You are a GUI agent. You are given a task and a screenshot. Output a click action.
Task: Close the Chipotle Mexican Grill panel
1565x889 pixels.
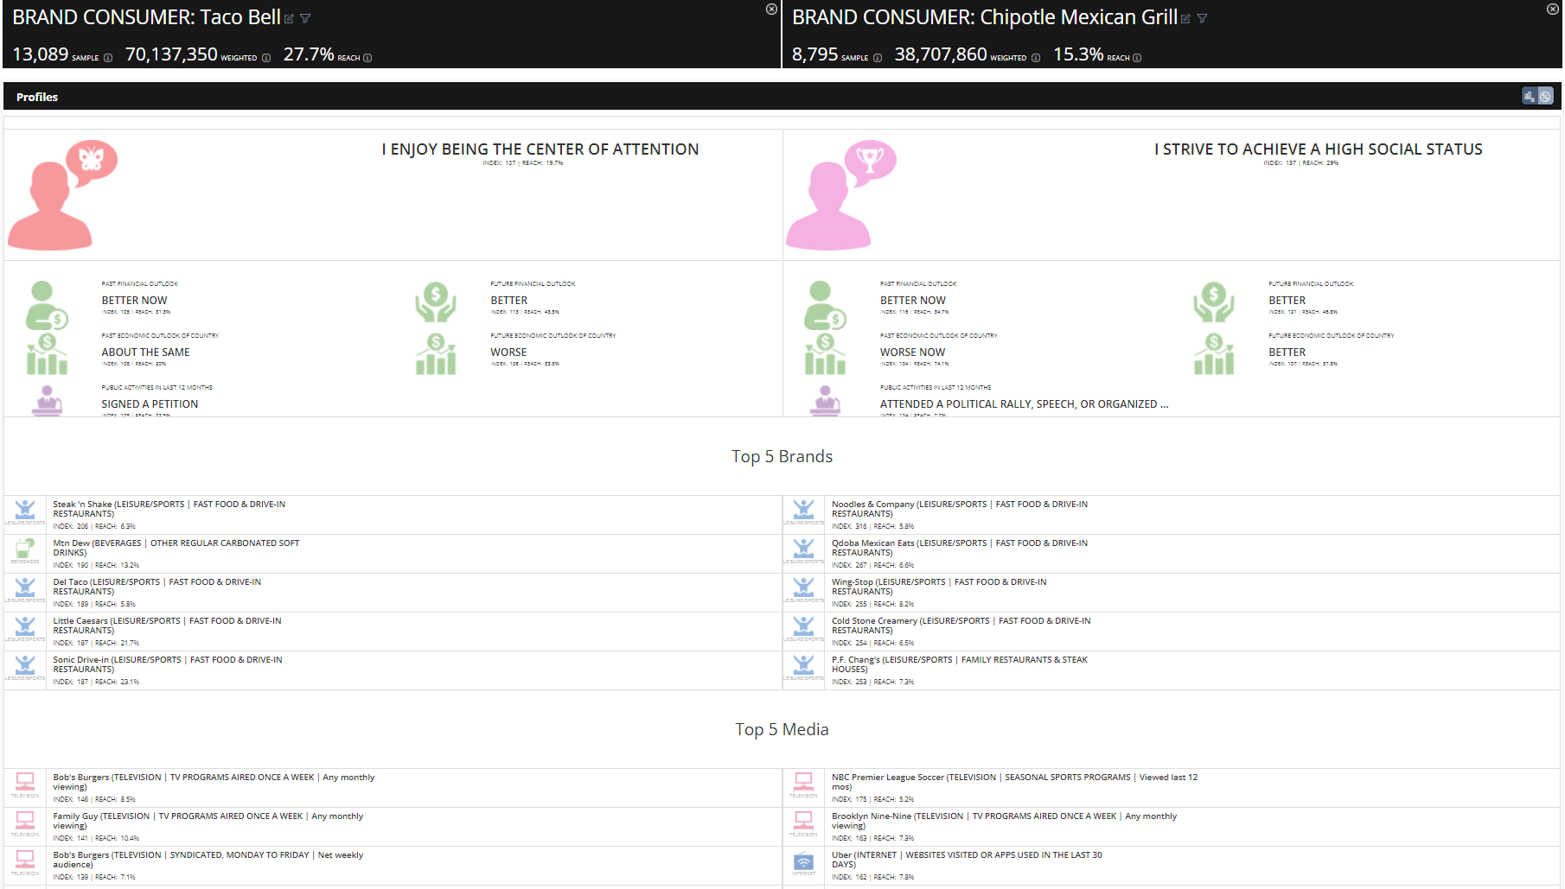[1552, 9]
